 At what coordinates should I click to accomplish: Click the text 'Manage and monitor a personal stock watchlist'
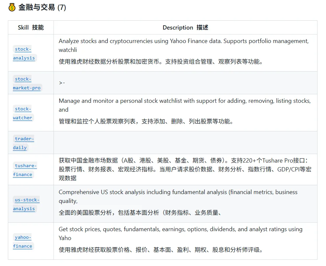(120, 101)
